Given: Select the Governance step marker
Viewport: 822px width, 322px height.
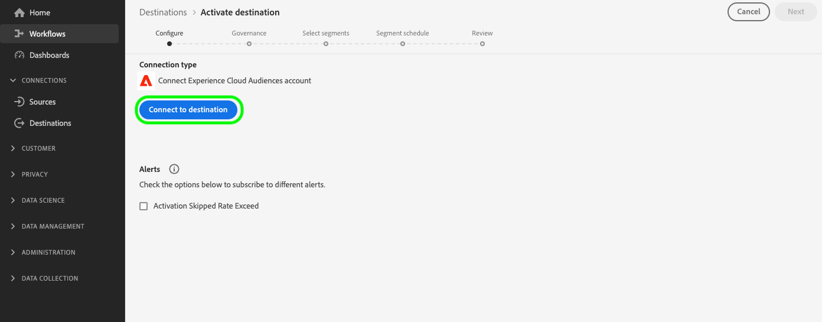Looking at the screenshot, I should (x=249, y=43).
